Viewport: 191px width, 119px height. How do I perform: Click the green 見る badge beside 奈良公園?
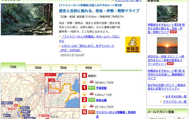click(x=92, y=100)
